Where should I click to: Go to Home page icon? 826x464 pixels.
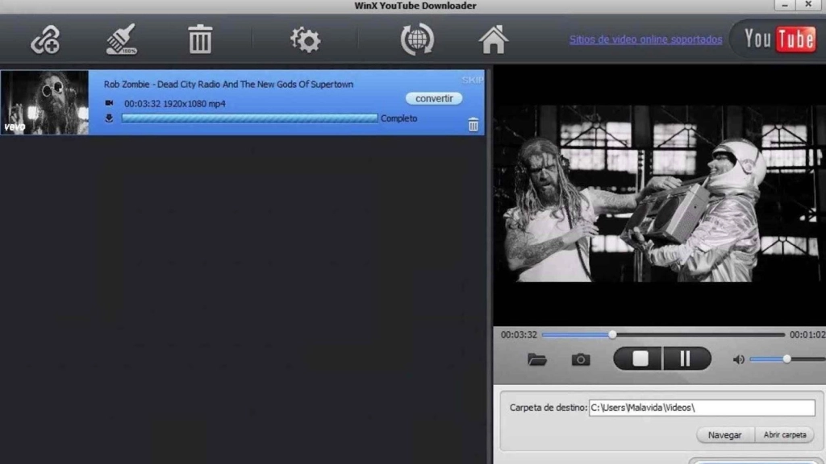click(x=493, y=39)
